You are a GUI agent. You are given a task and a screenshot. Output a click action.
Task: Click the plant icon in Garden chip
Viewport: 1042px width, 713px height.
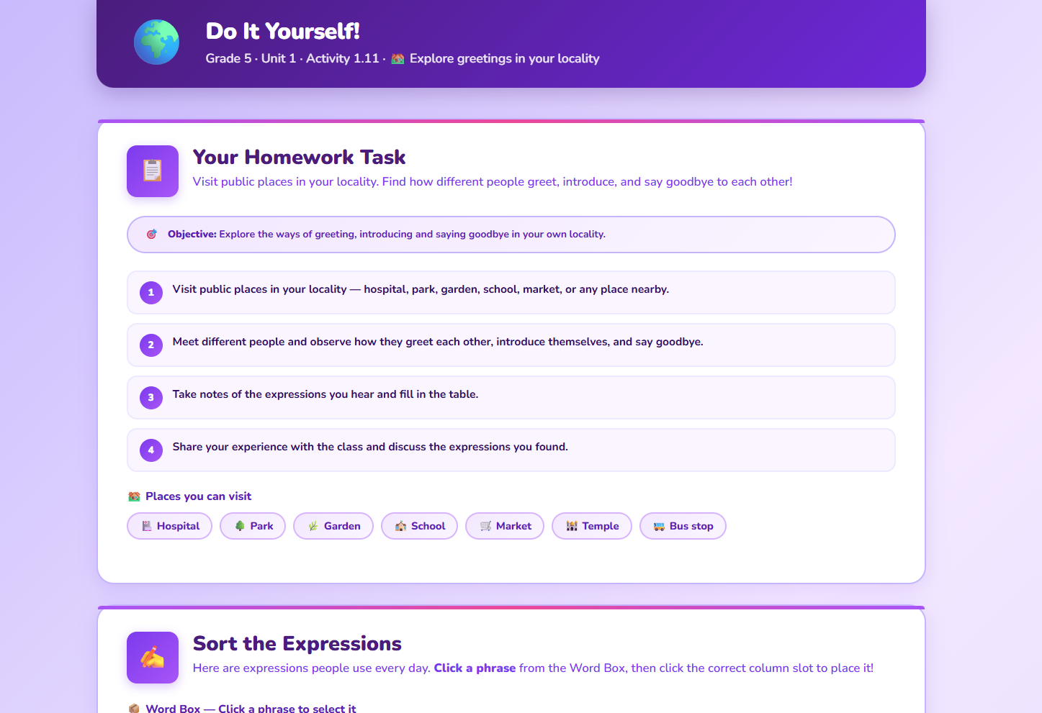[313, 526]
